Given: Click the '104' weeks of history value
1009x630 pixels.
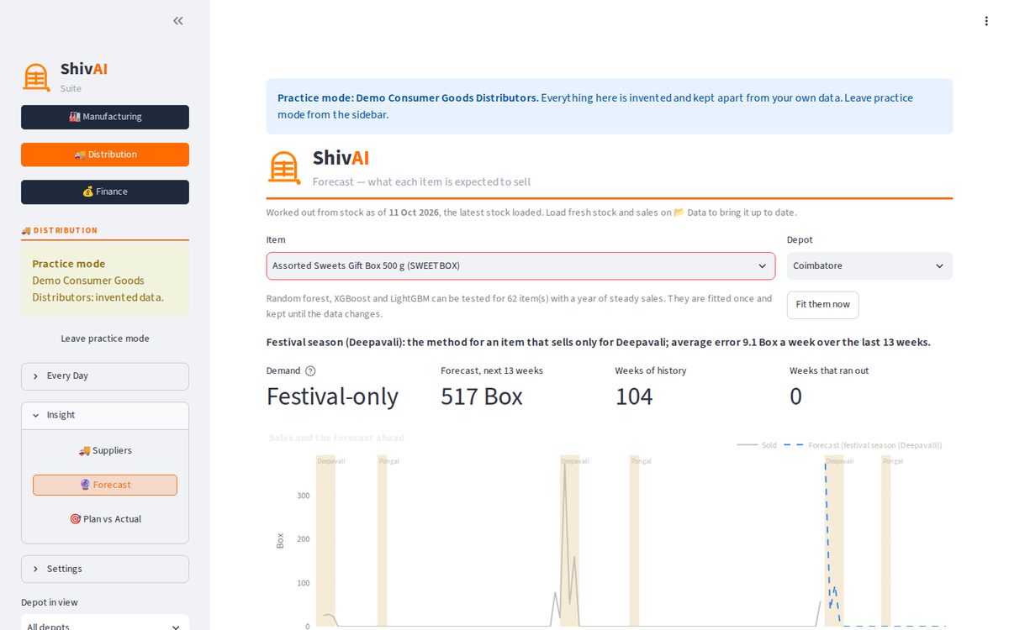Looking at the screenshot, I should (x=634, y=396).
